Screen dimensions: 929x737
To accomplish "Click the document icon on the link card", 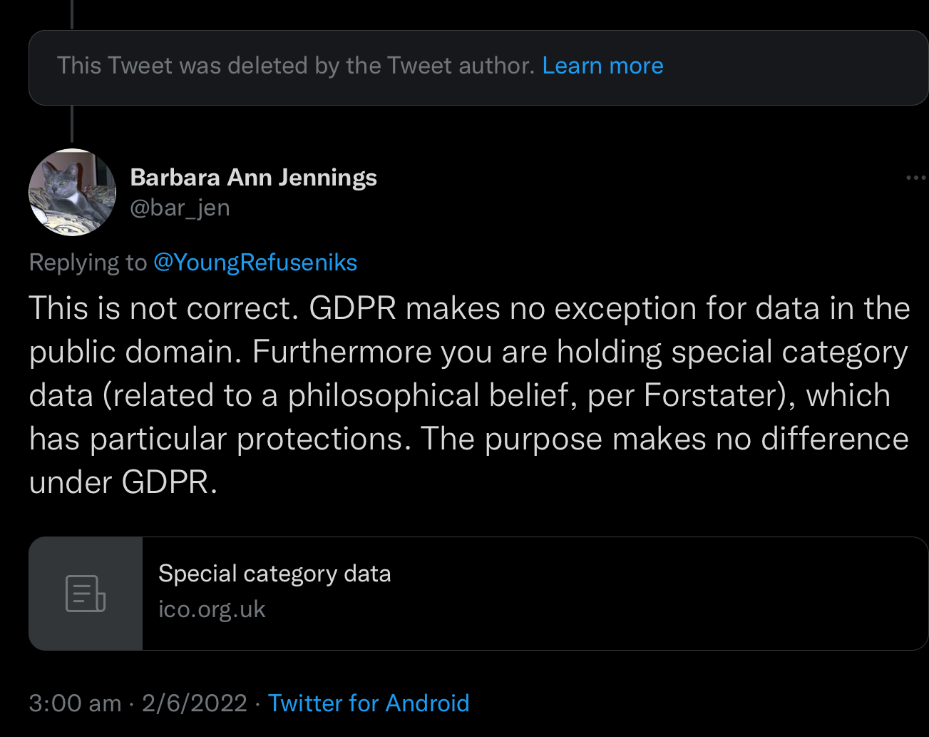I will 86,594.
